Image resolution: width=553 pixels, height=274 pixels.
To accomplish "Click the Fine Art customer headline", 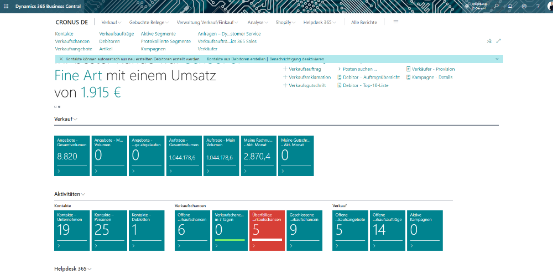I will [x=79, y=76].
